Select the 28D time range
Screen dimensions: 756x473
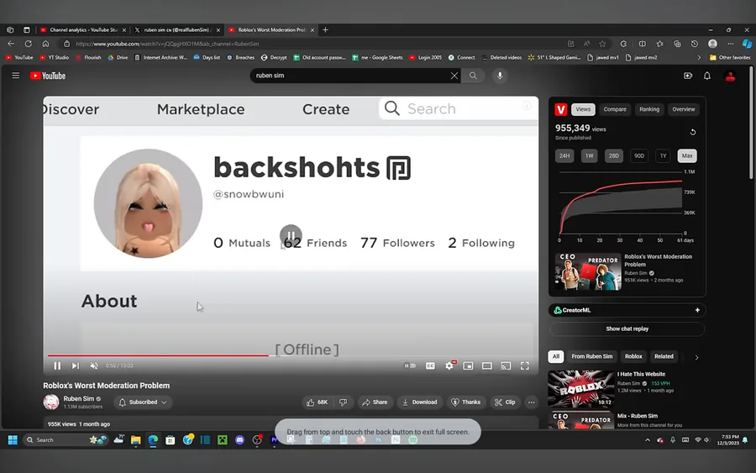[x=614, y=155]
